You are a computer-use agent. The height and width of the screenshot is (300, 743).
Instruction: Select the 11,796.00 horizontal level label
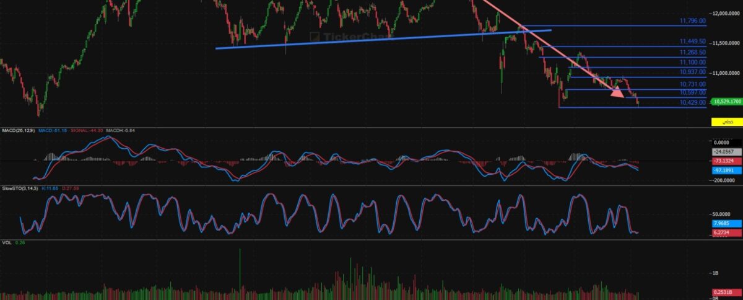pyautogui.click(x=692, y=21)
